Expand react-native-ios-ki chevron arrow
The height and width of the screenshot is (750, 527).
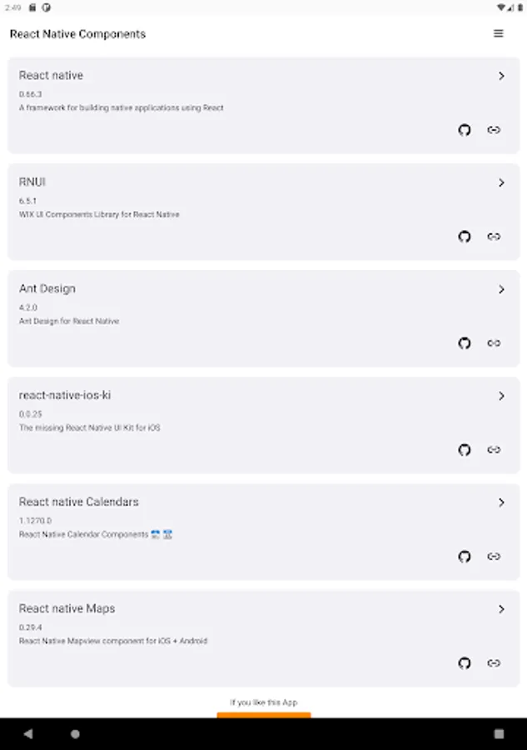(x=501, y=396)
